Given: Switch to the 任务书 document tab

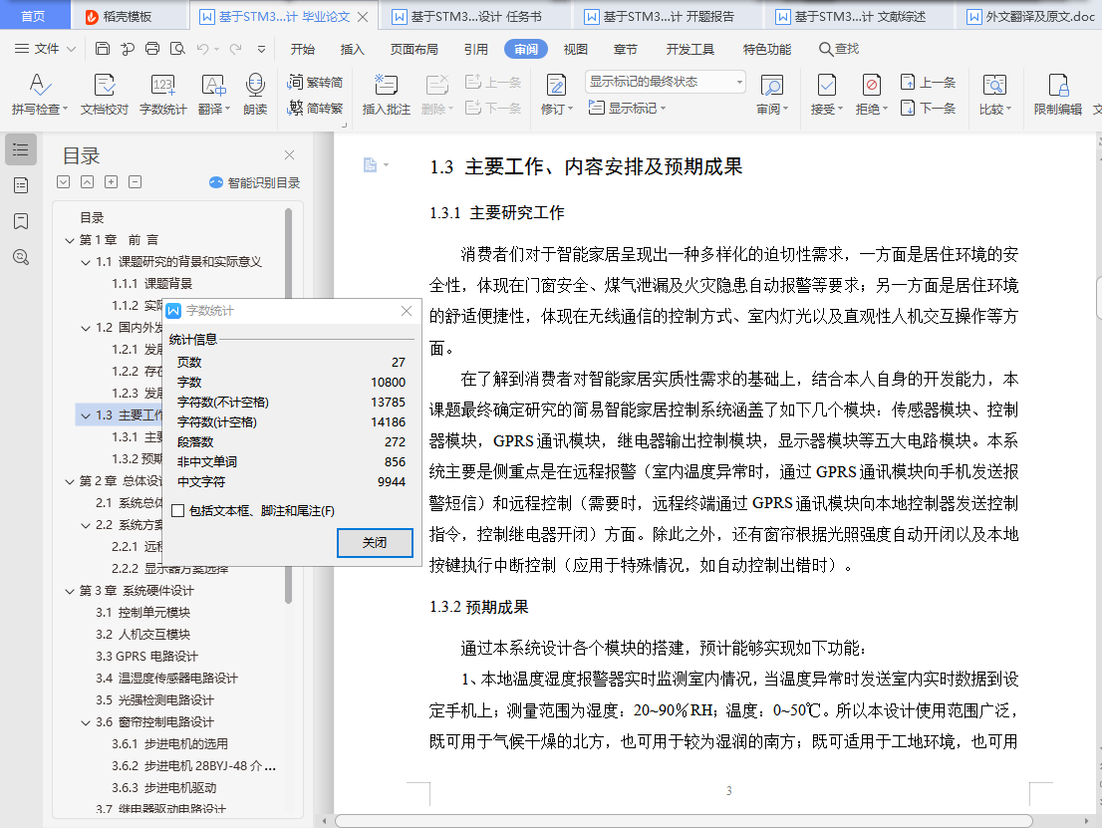Looking at the screenshot, I should click(x=475, y=16).
